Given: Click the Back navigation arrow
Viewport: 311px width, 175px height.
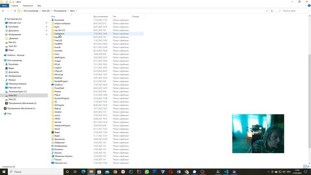Looking at the screenshot, I should pos(3,11).
